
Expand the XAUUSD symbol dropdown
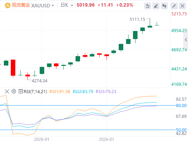53,6
